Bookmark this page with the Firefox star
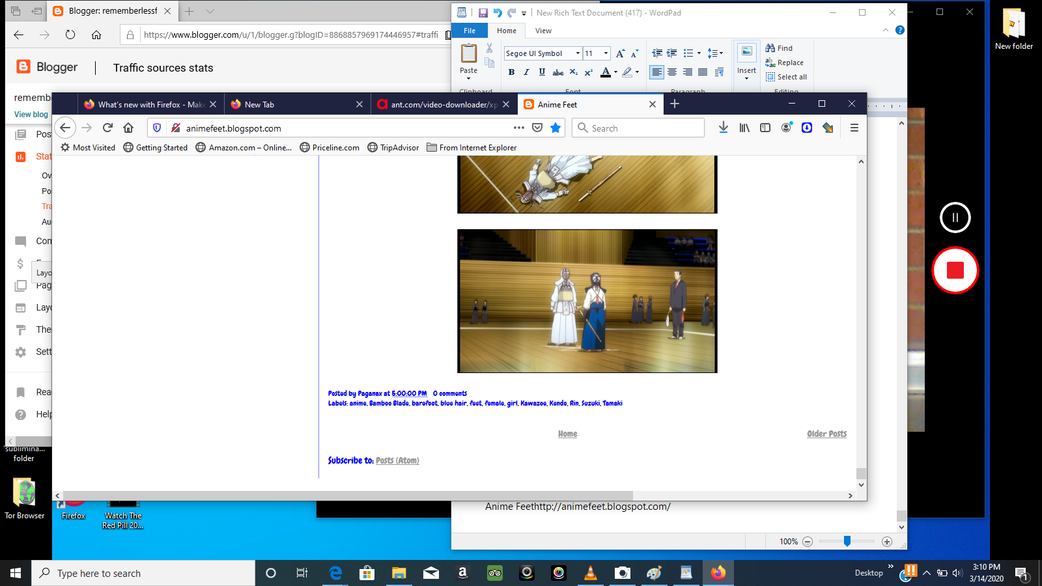Image resolution: width=1042 pixels, height=586 pixels. pyautogui.click(x=556, y=128)
